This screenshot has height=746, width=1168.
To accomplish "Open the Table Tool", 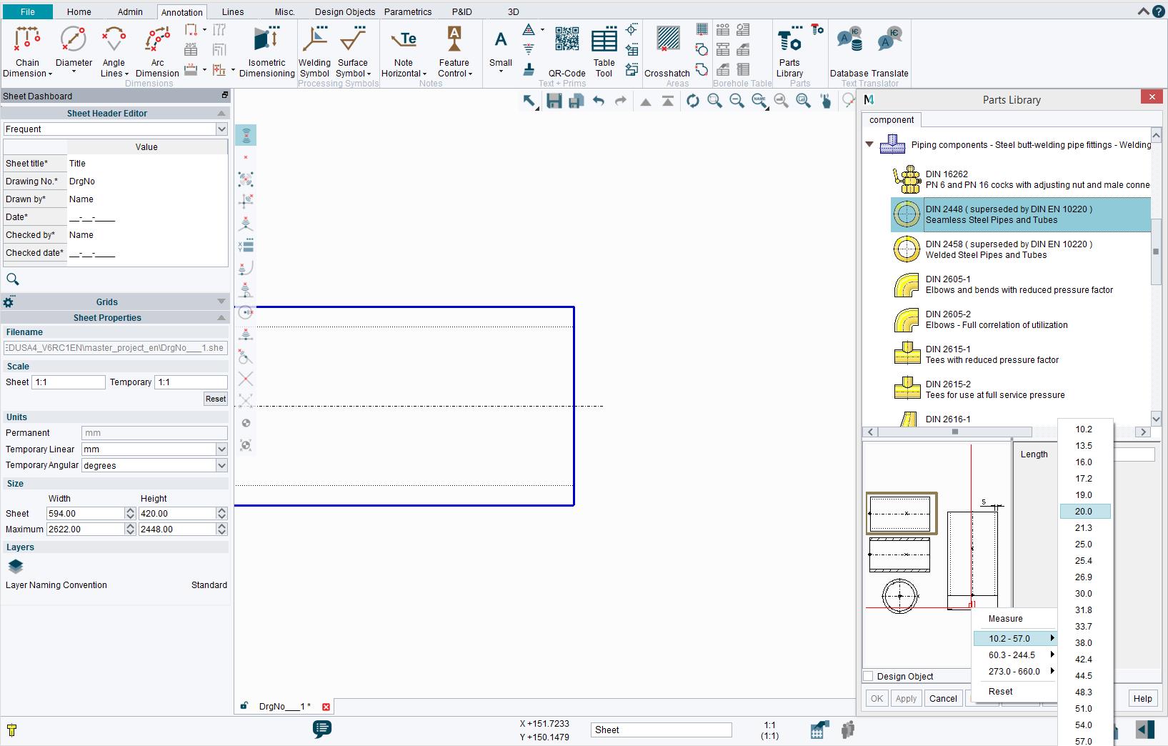I will click(x=604, y=51).
